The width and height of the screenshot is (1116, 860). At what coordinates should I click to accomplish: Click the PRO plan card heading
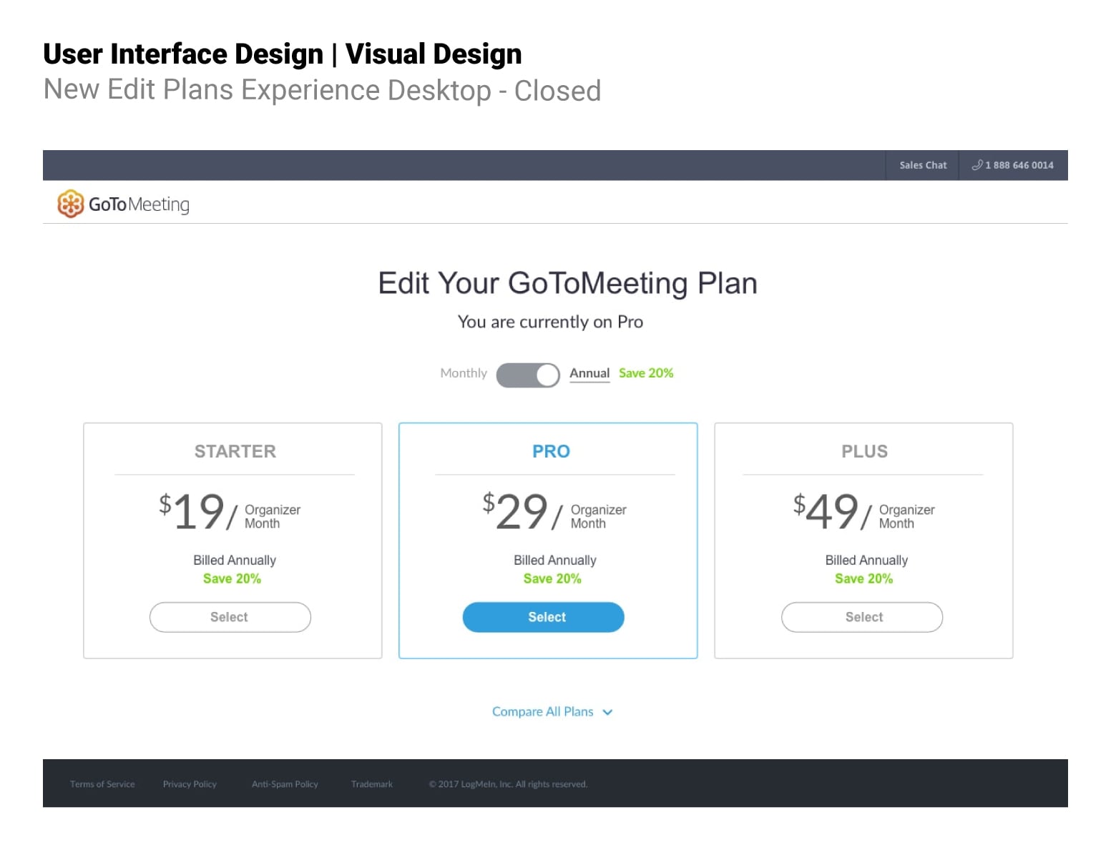551,451
